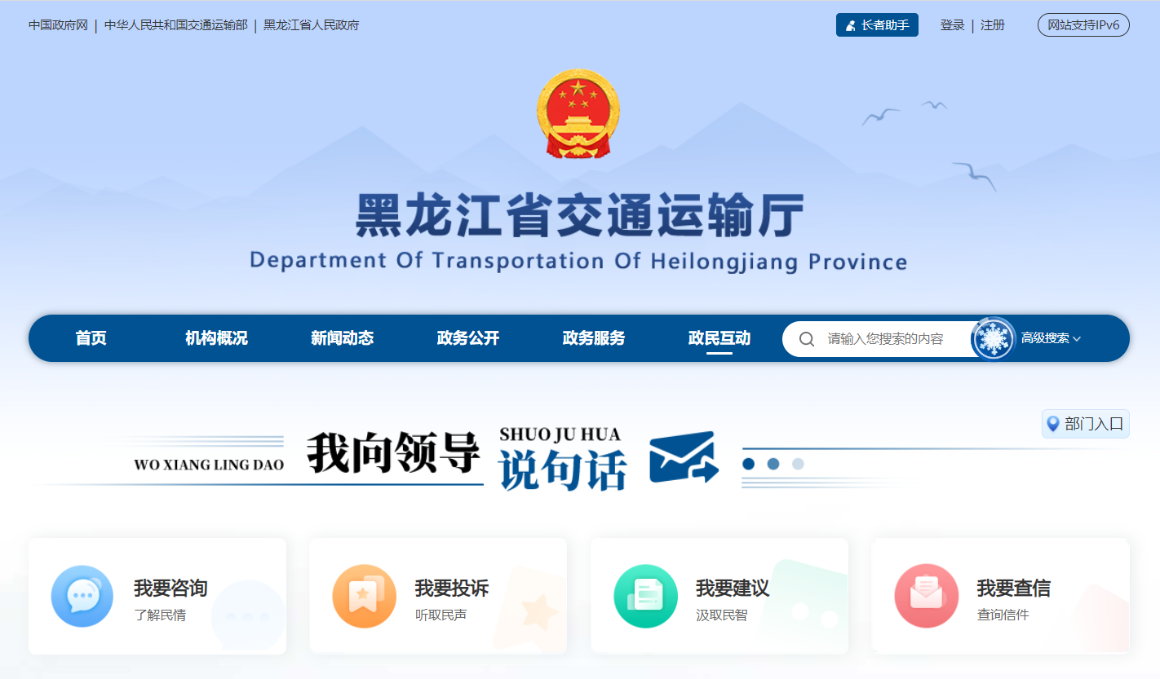The width and height of the screenshot is (1160, 679).
Task: Click the orange bookmark 我要投诉 icon
Action: click(x=364, y=597)
